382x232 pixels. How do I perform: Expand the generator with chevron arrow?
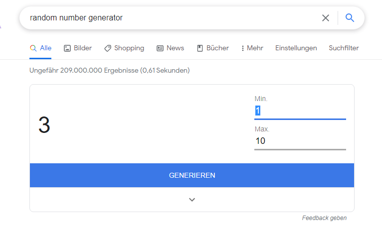[x=192, y=200]
